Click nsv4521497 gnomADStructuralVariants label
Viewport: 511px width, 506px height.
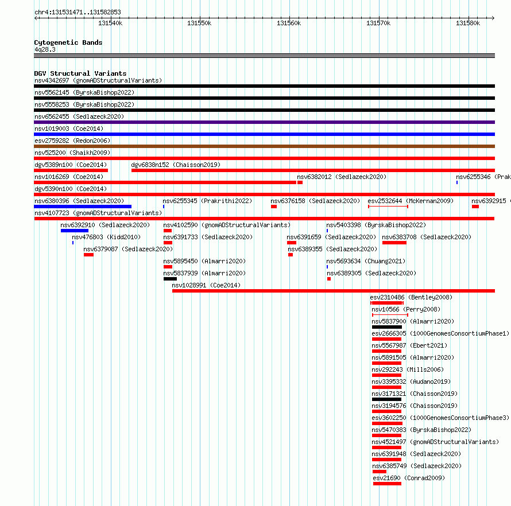click(435, 442)
